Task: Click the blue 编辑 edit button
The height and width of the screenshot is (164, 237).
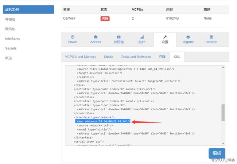Action: pos(217,153)
